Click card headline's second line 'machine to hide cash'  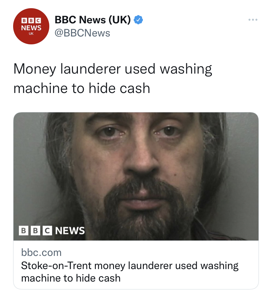click(x=71, y=278)
